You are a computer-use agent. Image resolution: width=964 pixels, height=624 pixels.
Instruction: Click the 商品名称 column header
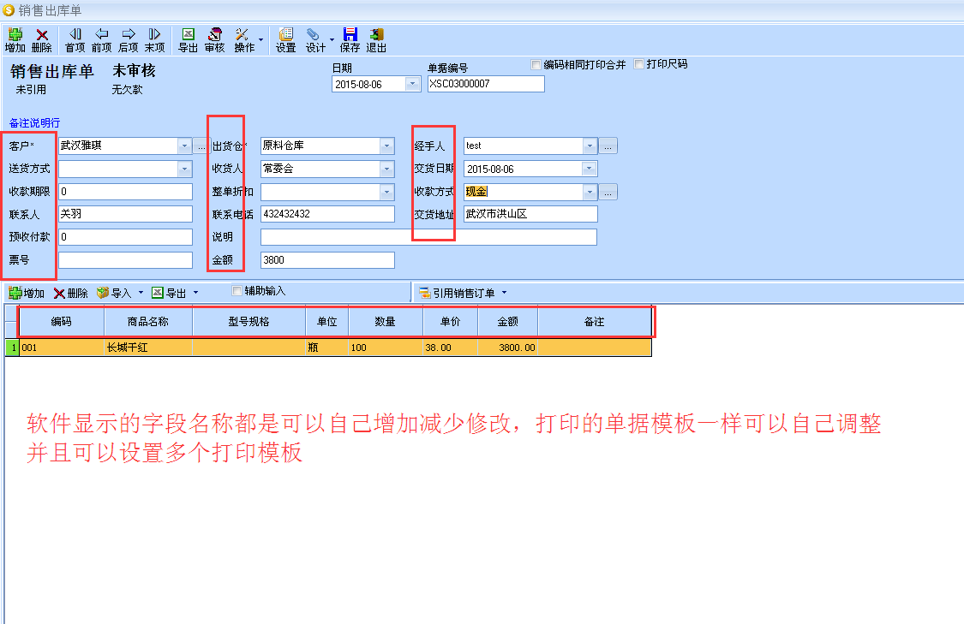(148, 322)
